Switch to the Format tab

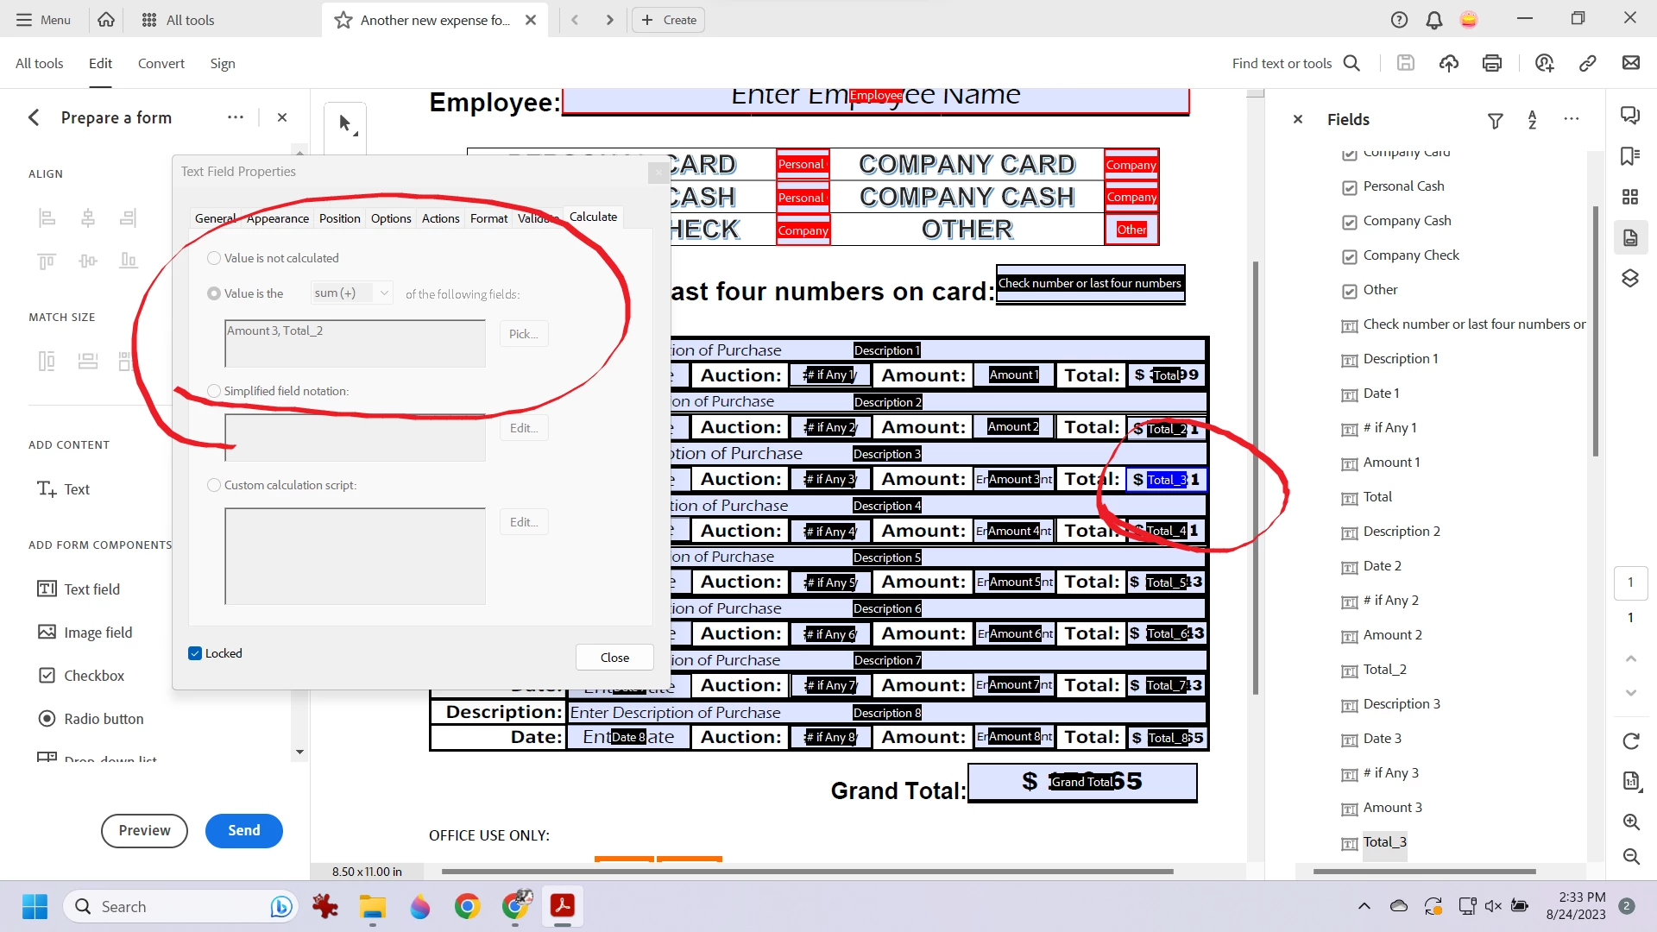488,218
